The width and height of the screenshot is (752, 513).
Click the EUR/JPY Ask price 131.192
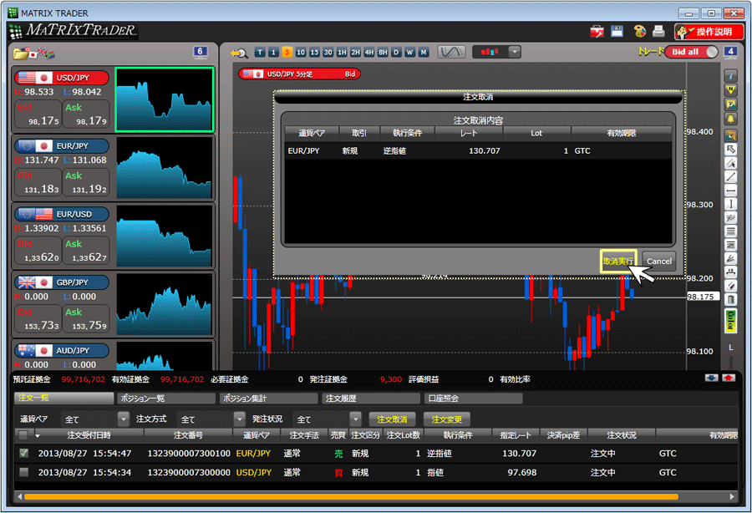point(86,182)
